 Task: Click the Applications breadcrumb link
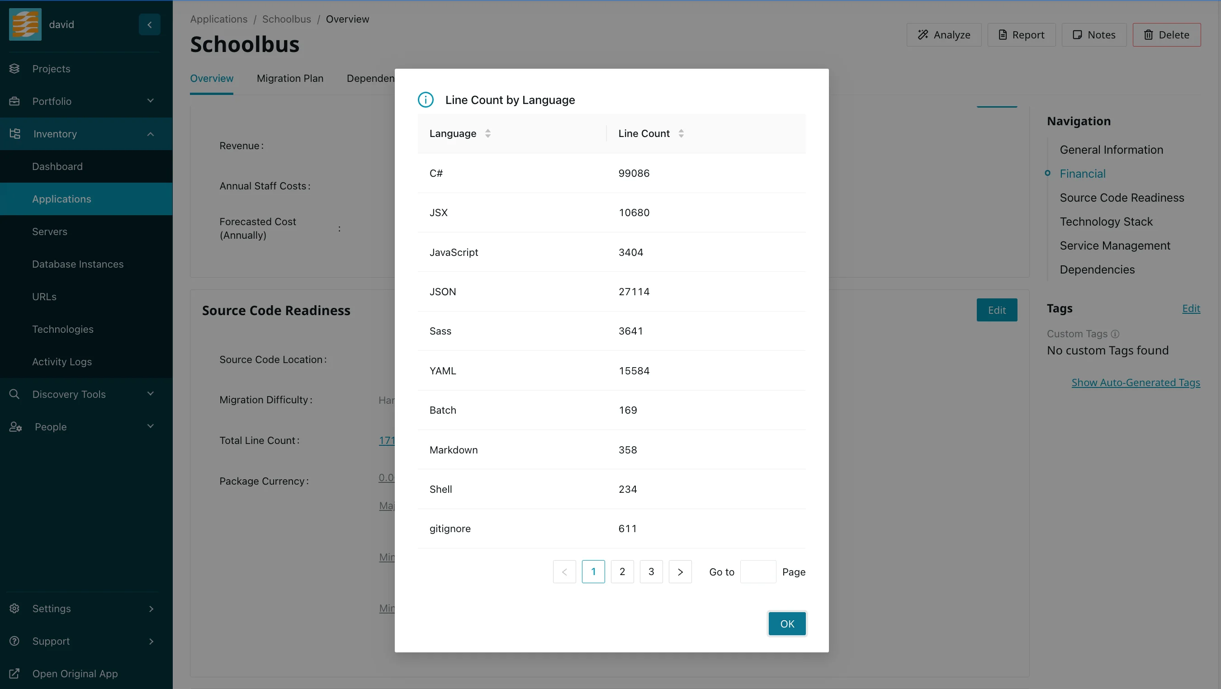pos(218,19)
